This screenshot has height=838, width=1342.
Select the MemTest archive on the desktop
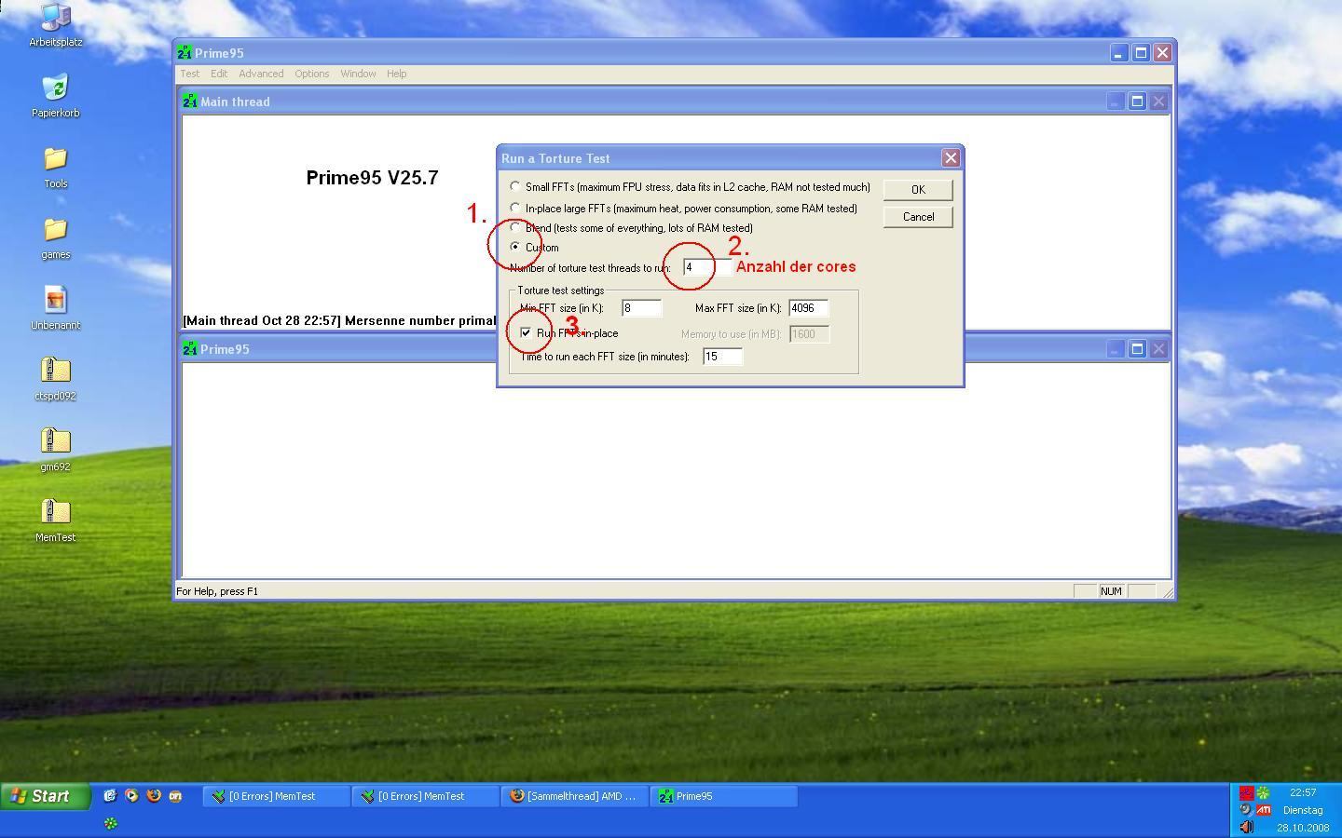[x=55, y=512]
